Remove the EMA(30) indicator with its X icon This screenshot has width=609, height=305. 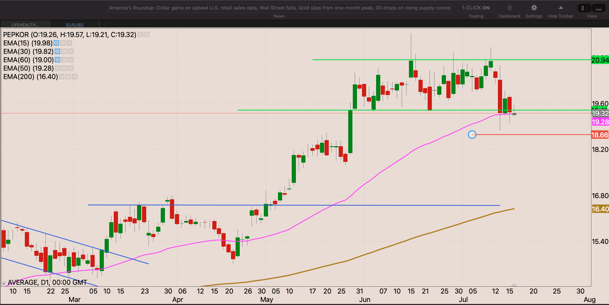(71, 52)
